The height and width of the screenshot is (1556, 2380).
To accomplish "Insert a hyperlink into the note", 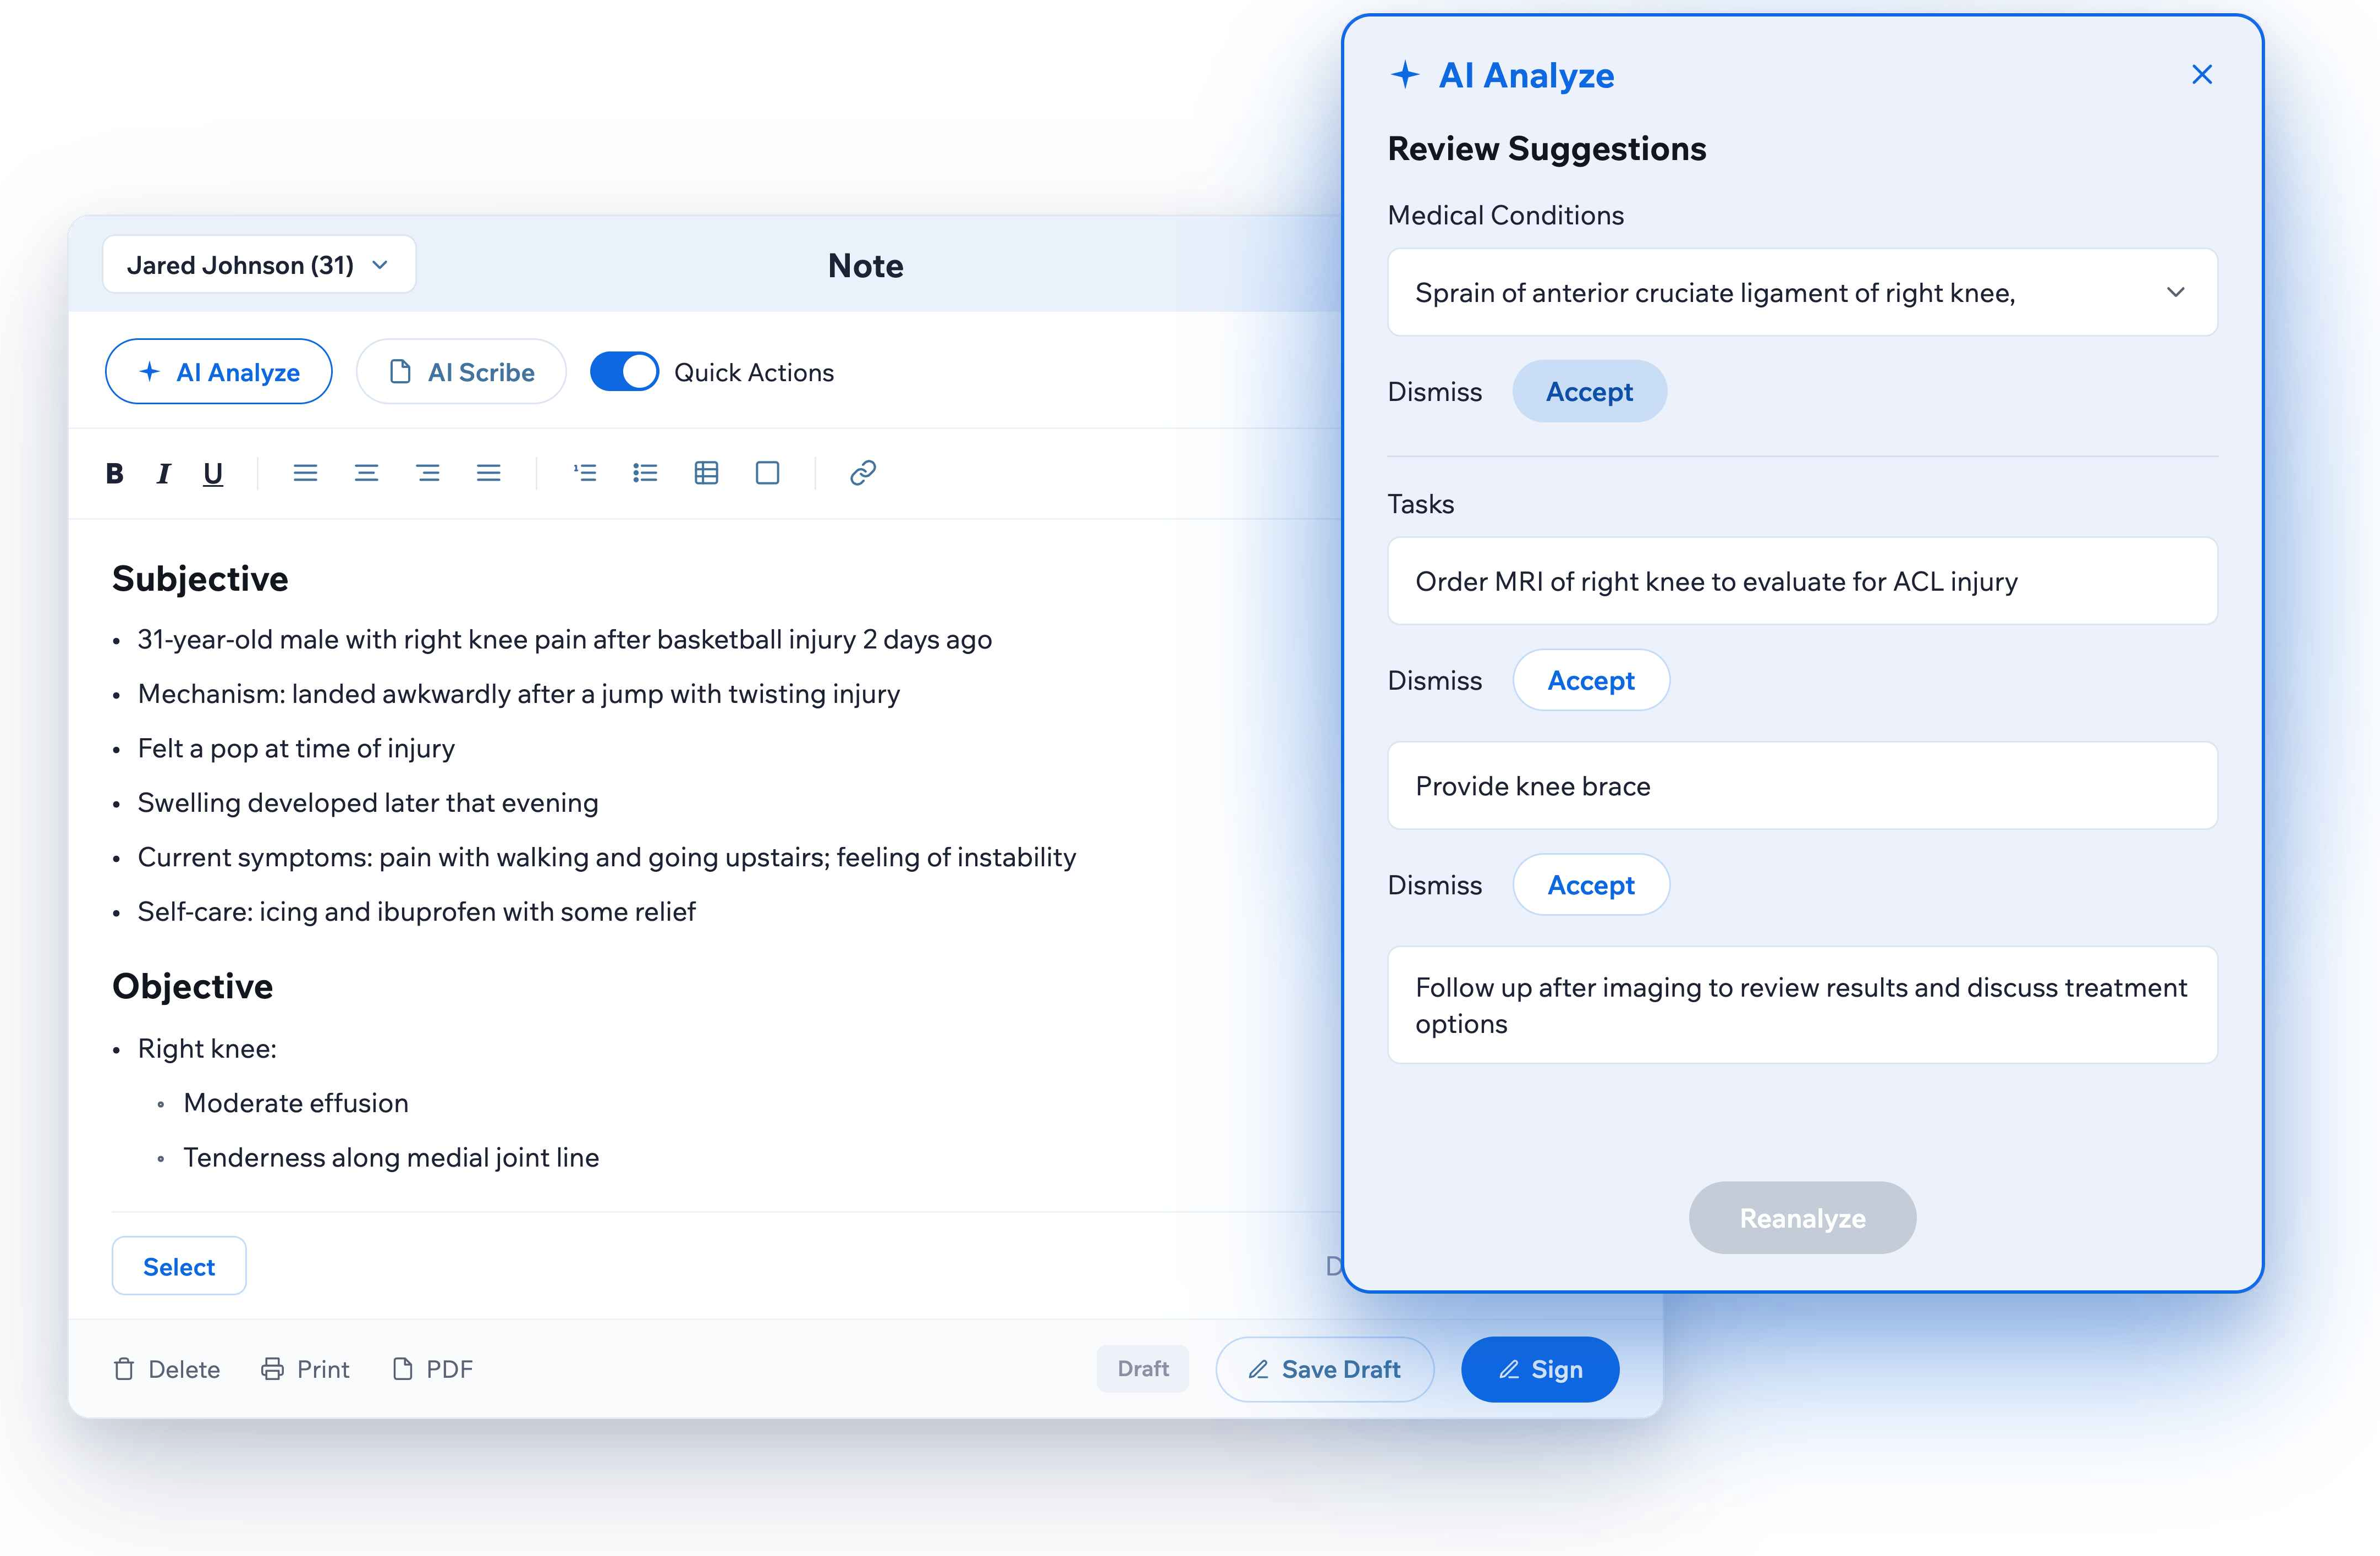I will (863, 473).
